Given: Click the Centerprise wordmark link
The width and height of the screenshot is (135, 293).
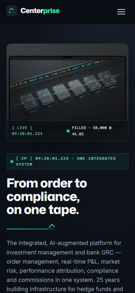Looking at the screenshot, I should point(40,11).
